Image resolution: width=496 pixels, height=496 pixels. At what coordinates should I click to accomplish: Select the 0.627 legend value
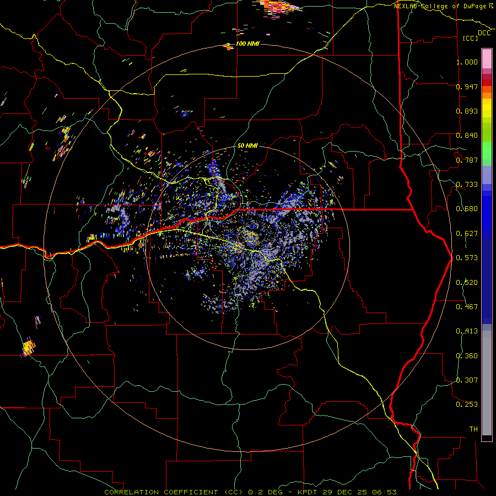(x=467, y=234)
